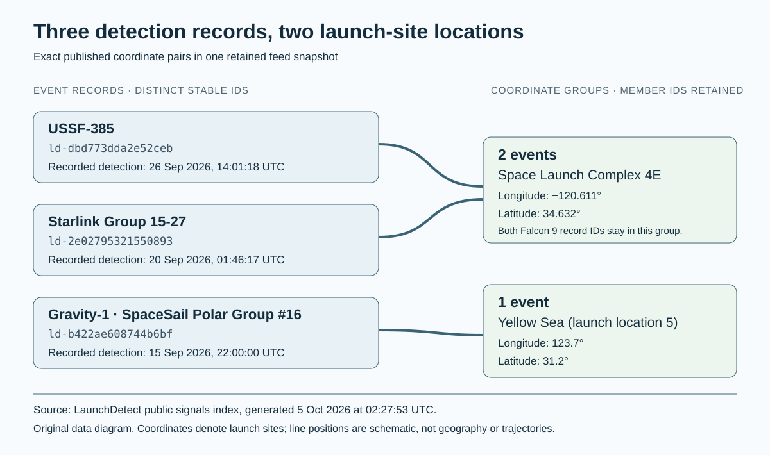Click the "Source: LaunchDetect public signals index" line

[x=235, y=409]
